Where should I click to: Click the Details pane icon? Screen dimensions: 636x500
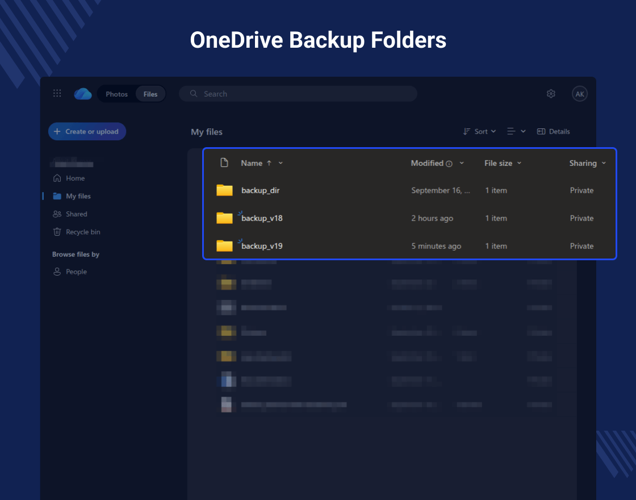point(541,131)
